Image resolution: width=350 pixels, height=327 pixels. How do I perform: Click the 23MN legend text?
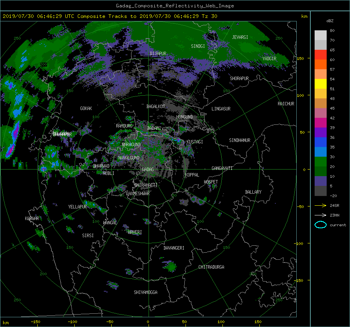334,215
